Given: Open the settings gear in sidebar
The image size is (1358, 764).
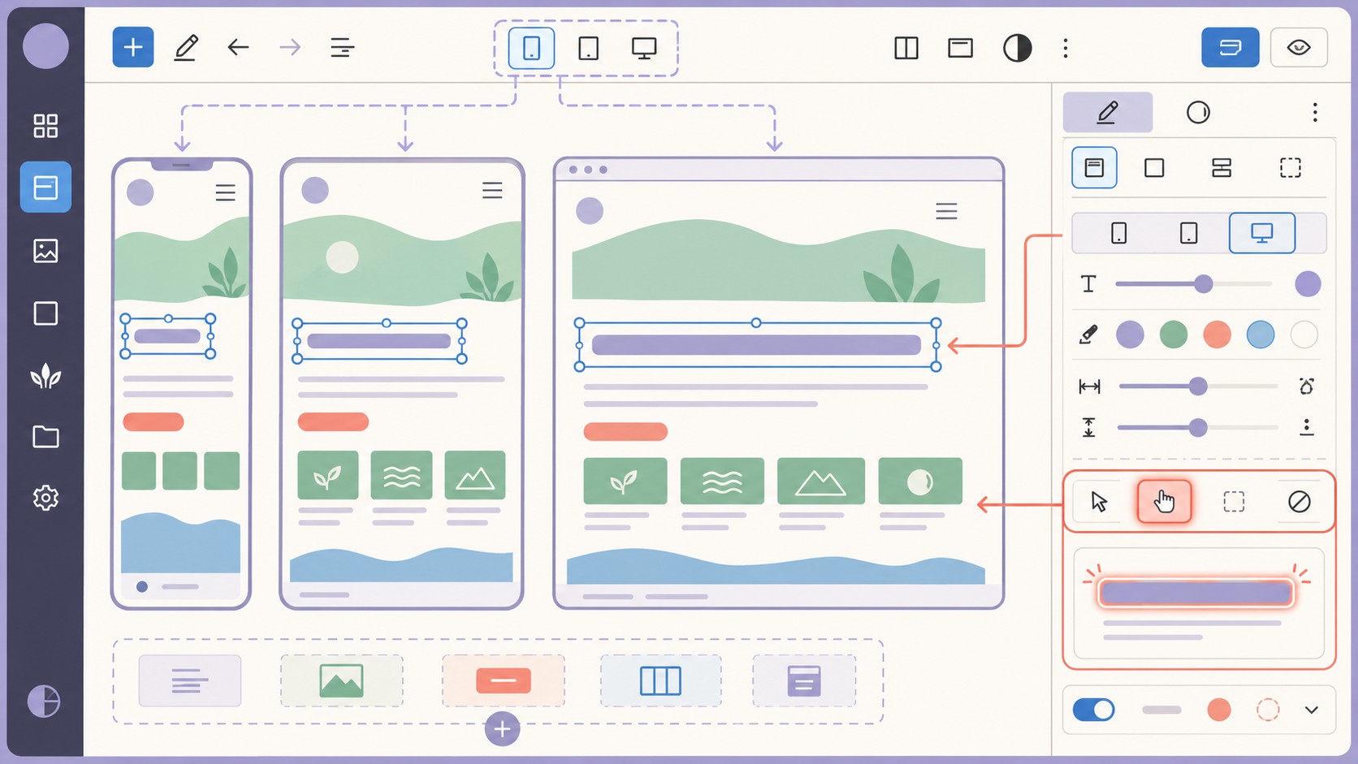Looking at the screenshot, I should click(x=45, y=498).
